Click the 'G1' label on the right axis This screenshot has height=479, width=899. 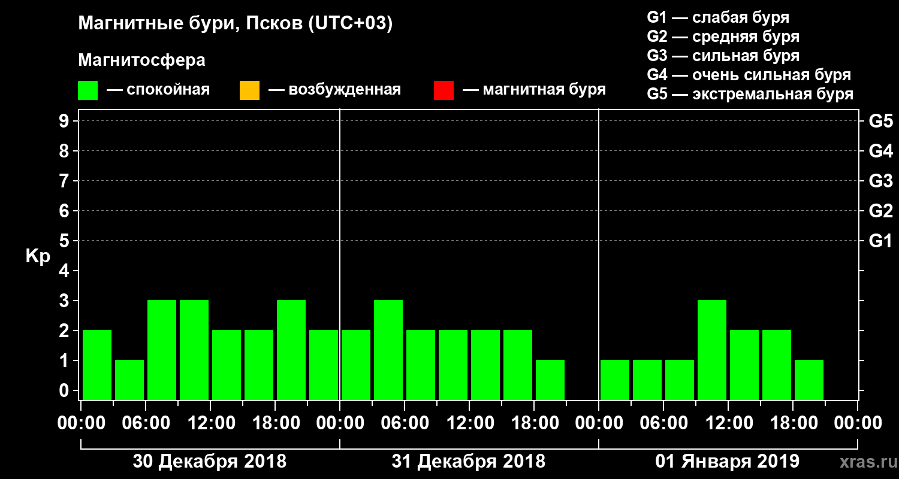tap(880, 241)
